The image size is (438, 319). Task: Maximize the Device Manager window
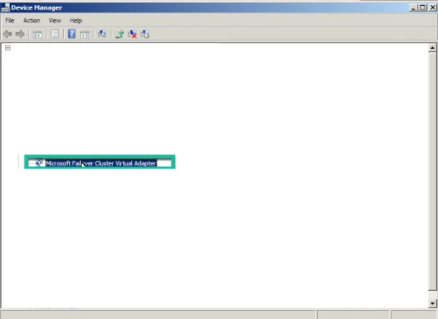point(423,7)
